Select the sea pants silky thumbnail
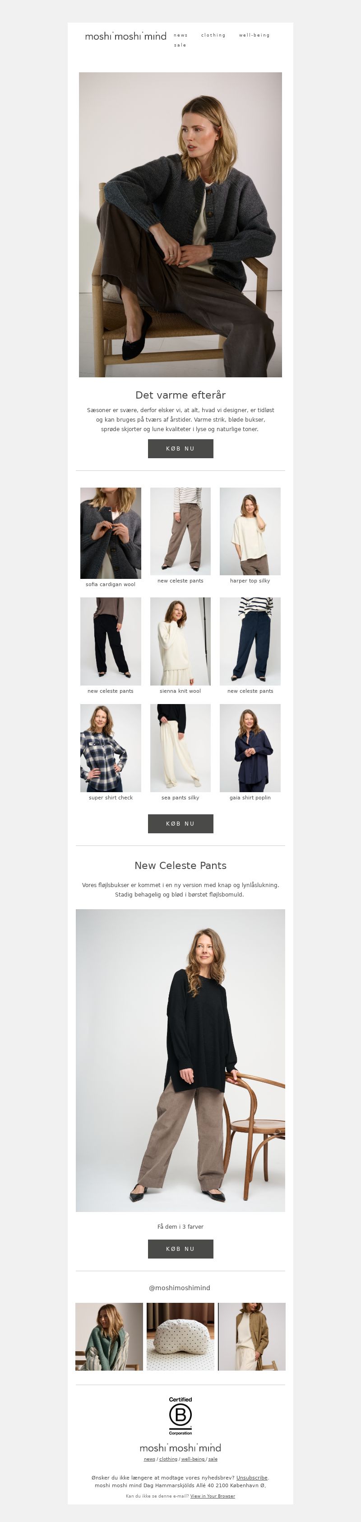 point(180,748)
